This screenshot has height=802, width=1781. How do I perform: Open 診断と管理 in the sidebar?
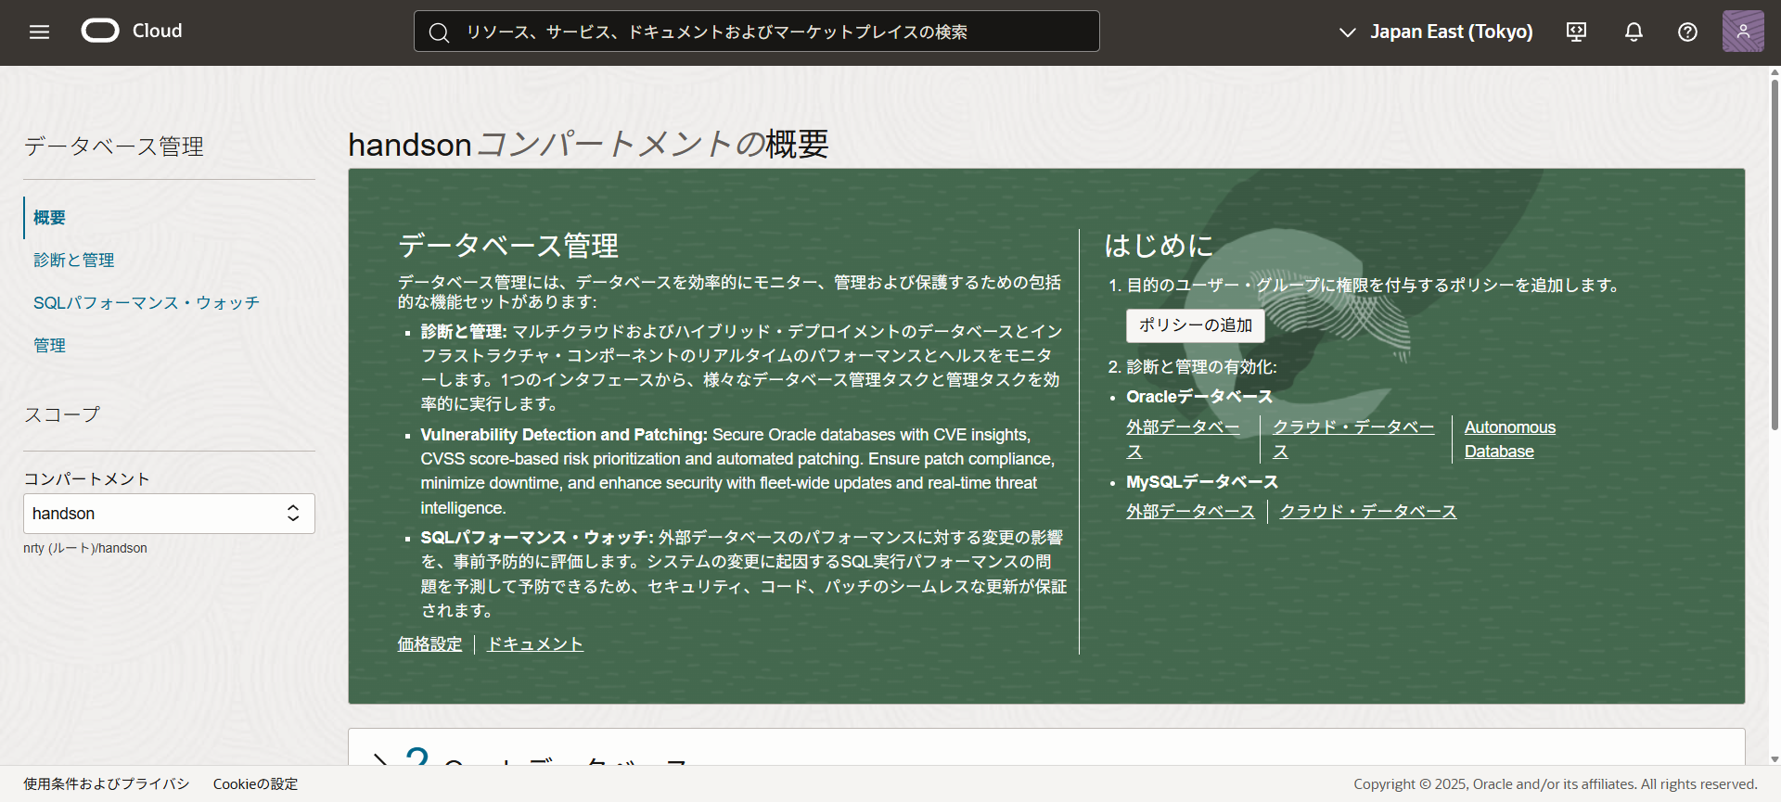click(74, 261)
